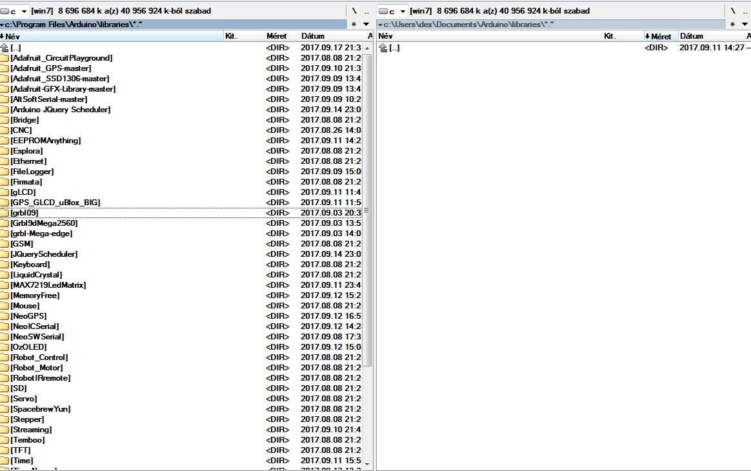Select the Adafruit_SSD1306-master folder icon
Screen dimensions: 751x471
5,79
